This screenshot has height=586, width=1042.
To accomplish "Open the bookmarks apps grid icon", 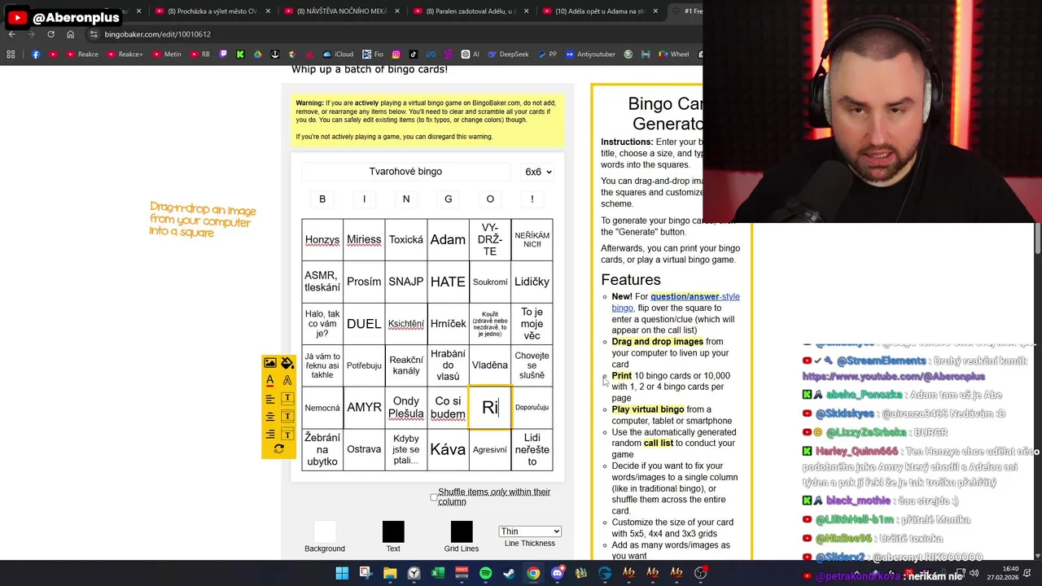I will click(x=11, y=55).
